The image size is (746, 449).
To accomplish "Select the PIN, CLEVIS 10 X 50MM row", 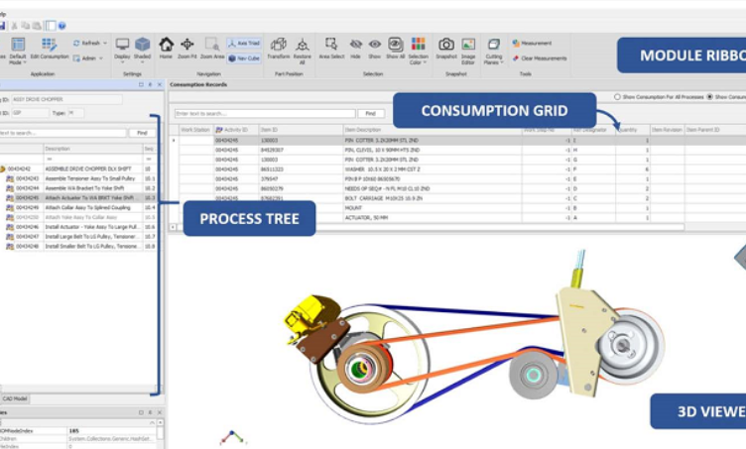I will click(x=457, y=150).
